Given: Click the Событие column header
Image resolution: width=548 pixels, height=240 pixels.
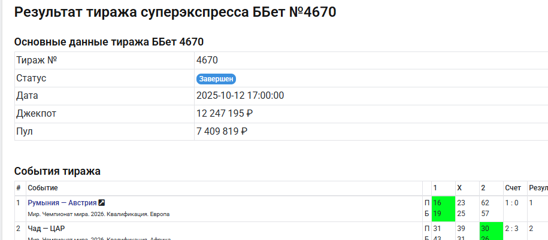Looking at the screenshot, I should 43,188.
